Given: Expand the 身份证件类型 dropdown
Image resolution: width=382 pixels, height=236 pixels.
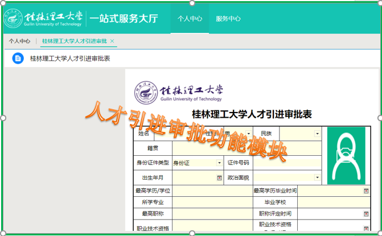Looking at the screenshot, I should coord(220,163).
